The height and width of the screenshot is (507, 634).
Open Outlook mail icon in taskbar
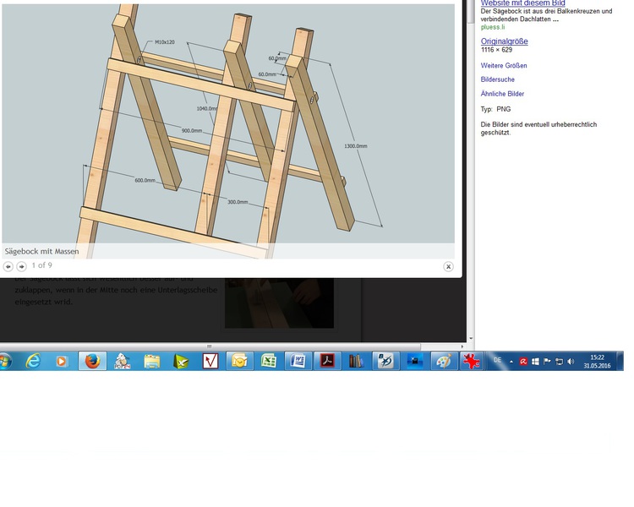(x=239, y=361)
